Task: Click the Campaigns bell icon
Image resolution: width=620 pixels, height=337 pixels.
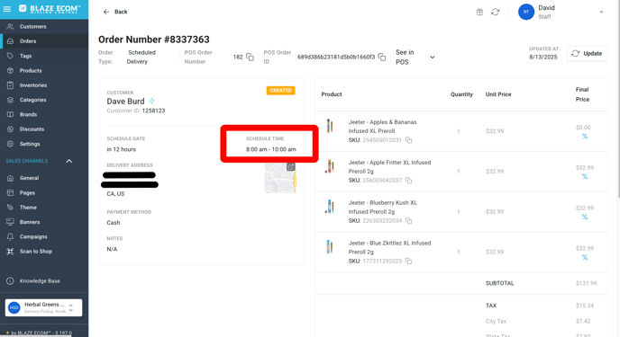Action: point(10,236)
